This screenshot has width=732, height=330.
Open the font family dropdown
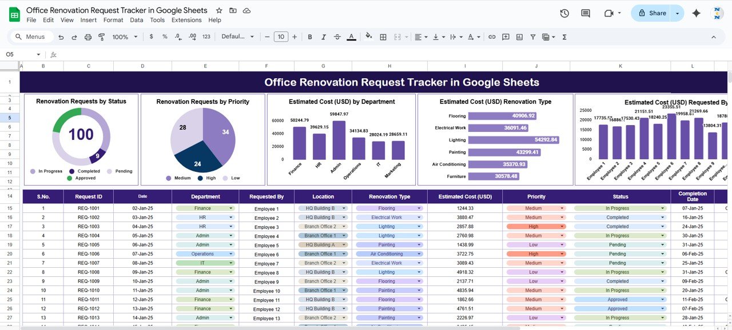coord(237,37)
